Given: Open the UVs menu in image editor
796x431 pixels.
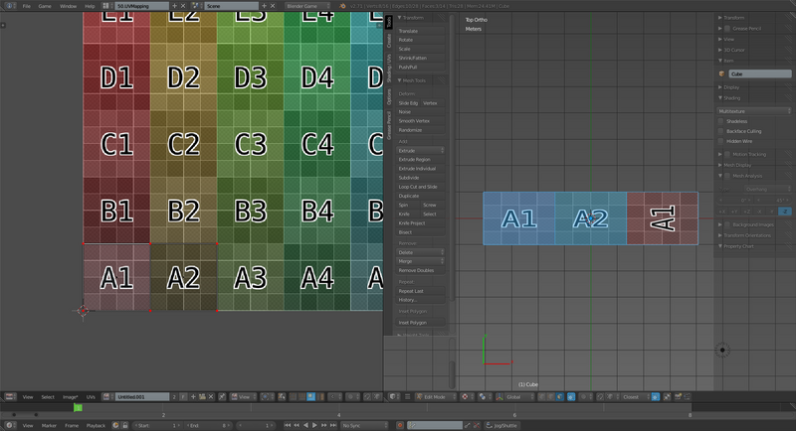Looking at the screenshot, I should pos(91,397).
